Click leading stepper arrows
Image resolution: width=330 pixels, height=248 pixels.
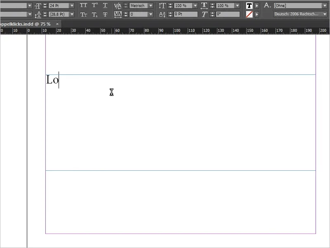coord(45,14)
